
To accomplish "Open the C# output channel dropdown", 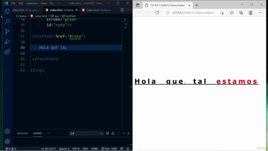I will pyautogui.click(x=86, y=133).
